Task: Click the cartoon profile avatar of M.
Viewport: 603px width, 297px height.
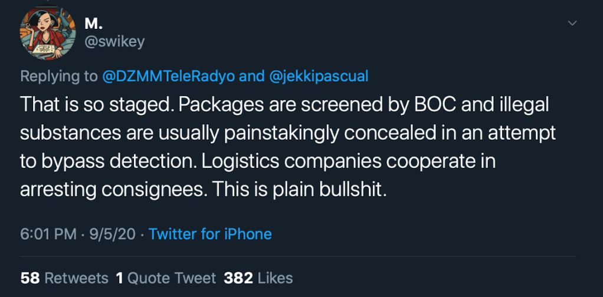Action: pos(48,34)
